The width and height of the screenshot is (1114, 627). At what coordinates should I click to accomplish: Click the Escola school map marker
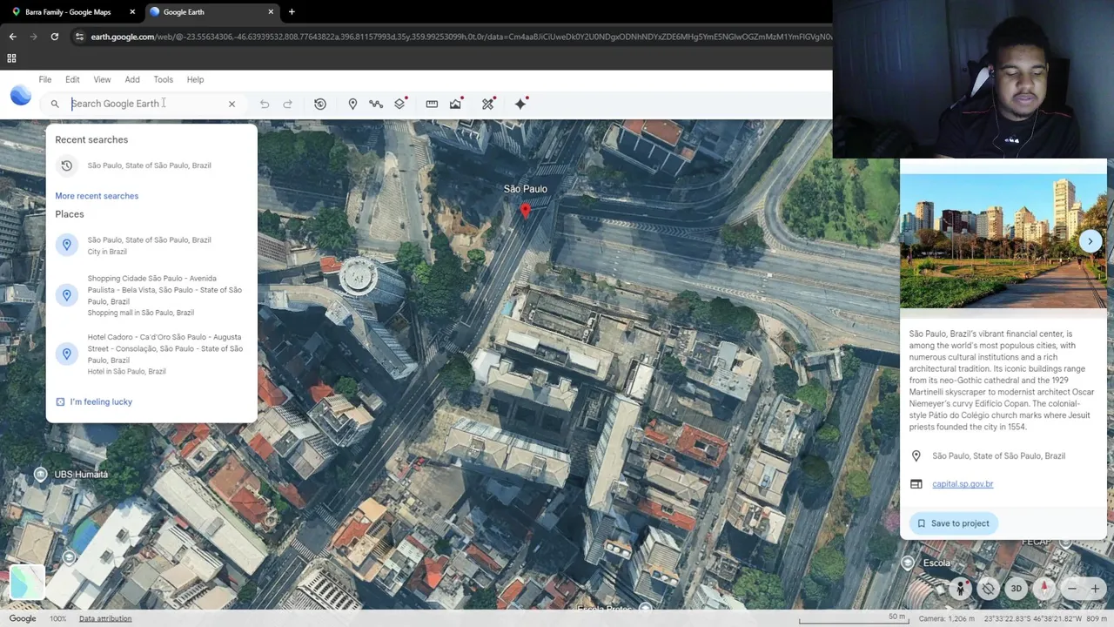tap(908, 563)
